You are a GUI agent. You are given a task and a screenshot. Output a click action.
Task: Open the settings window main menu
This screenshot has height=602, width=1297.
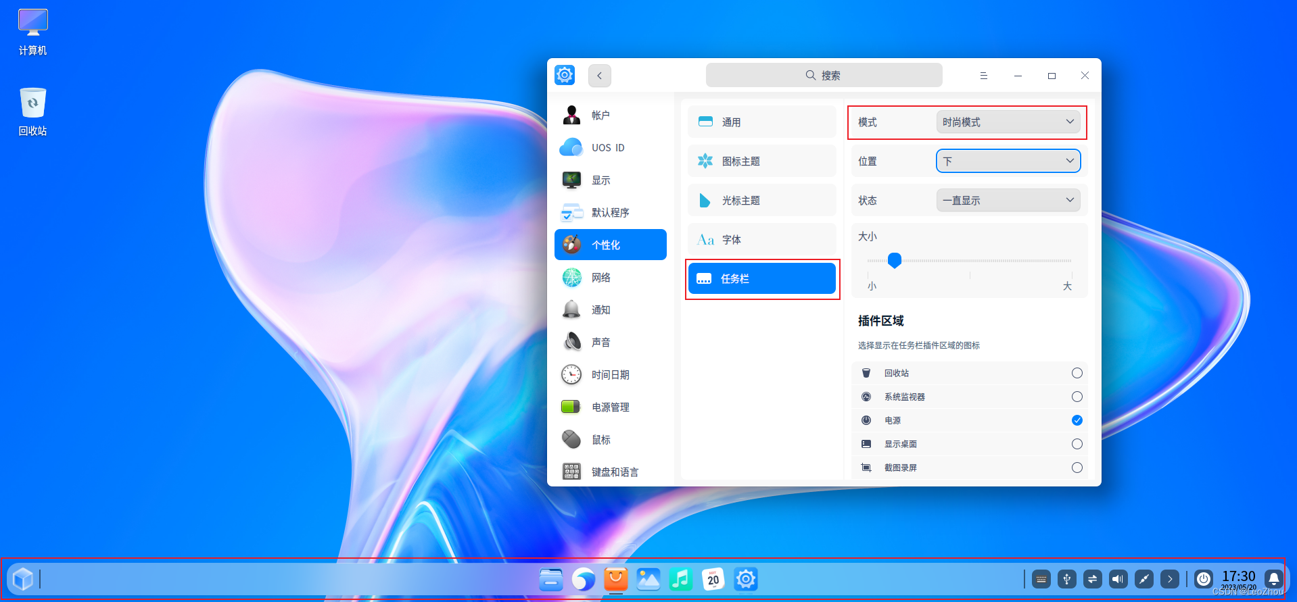(x=984, y=76)
